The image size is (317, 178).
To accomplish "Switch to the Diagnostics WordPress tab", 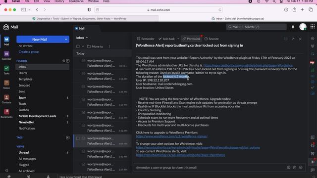I will [x=79, y=19].
